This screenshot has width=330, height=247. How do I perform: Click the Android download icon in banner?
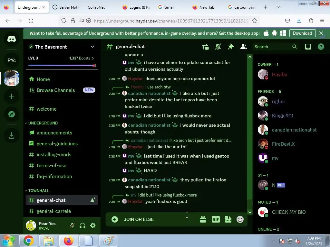pyautogui.click(x=275, y=33)
